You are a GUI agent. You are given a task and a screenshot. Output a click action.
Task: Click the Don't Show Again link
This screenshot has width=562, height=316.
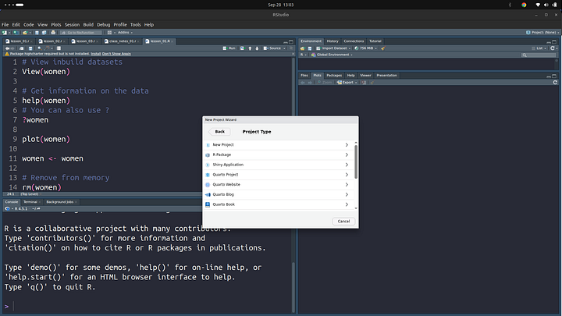click(116, 54)
